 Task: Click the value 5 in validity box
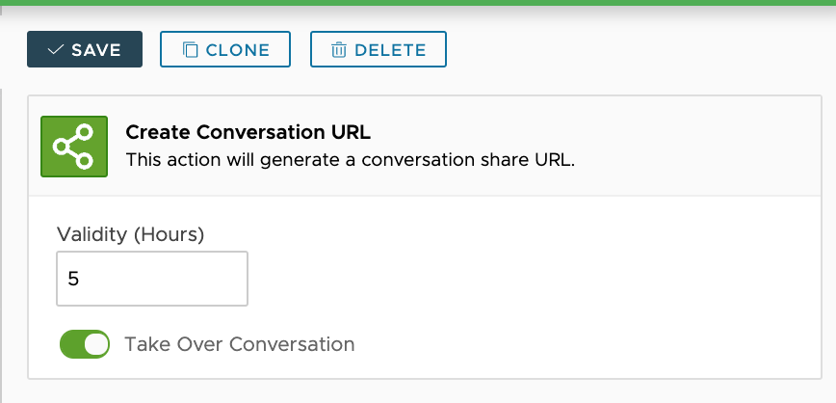pos(73,279)
